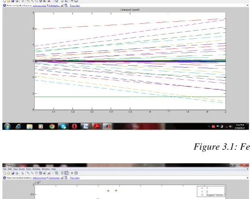
Task: Open Tools menu in Figure 1 window
Action: (29, 169)
